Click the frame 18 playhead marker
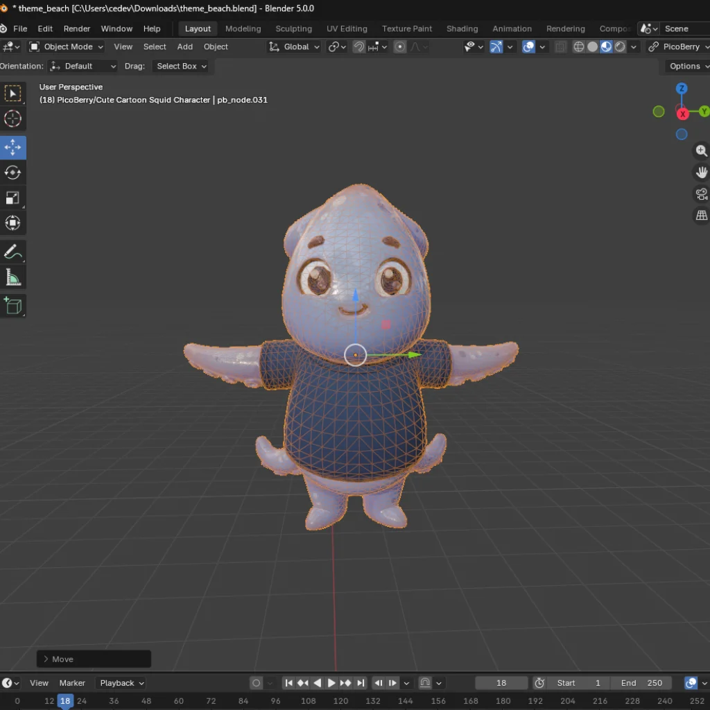The height and width of the screenshot is (710, 710). [64, 700]
